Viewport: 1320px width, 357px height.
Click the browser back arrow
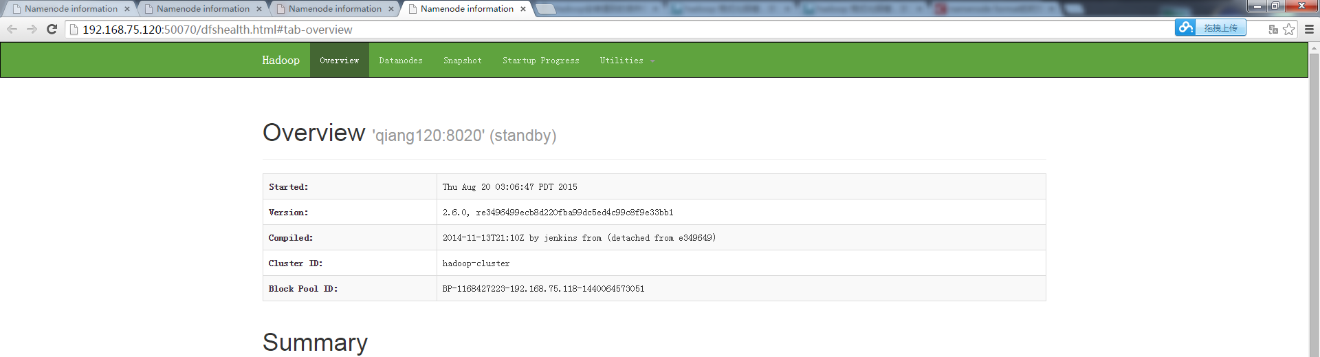12,29
